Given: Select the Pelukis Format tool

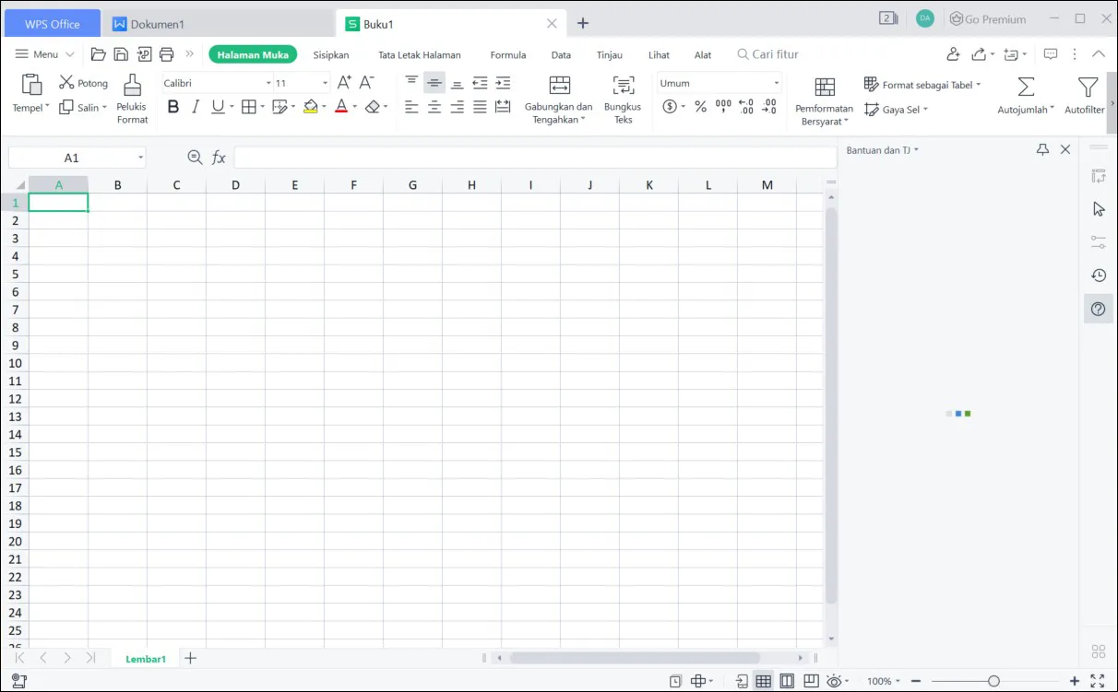Looking at the screenshot, I should (x=131, y=96).
